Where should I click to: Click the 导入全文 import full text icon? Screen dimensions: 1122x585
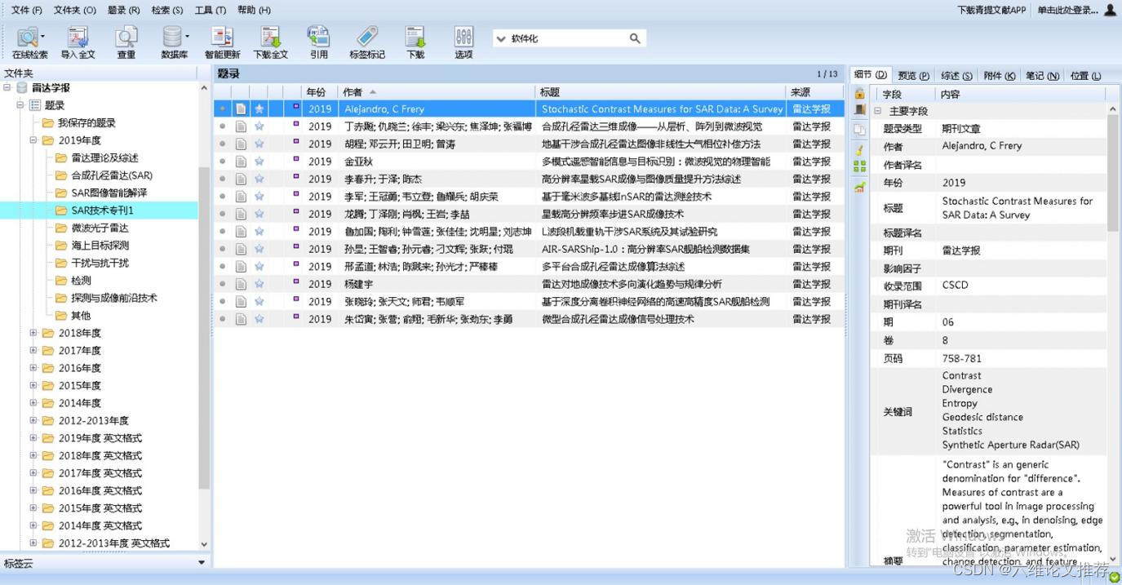78,42
